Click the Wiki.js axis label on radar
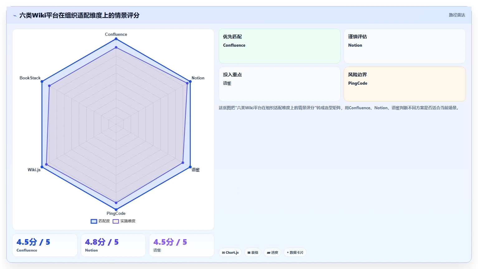The image size is (478, 269). (x=34, y=170)
